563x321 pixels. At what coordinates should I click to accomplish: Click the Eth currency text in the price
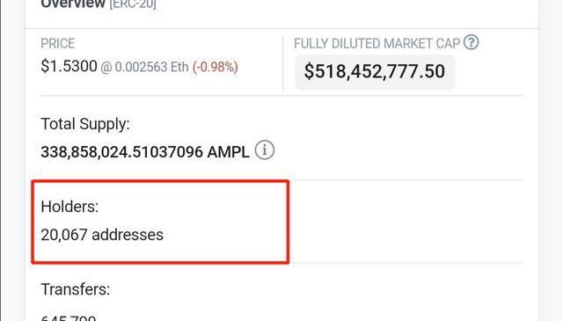point(179,67)
